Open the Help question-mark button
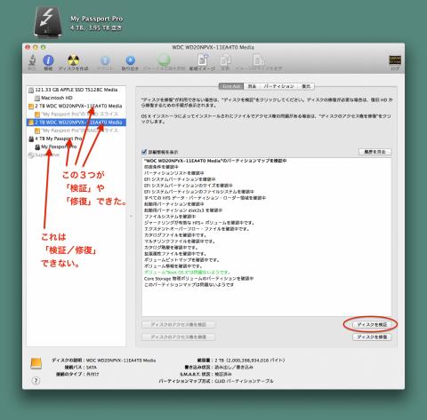 [36, 381]
